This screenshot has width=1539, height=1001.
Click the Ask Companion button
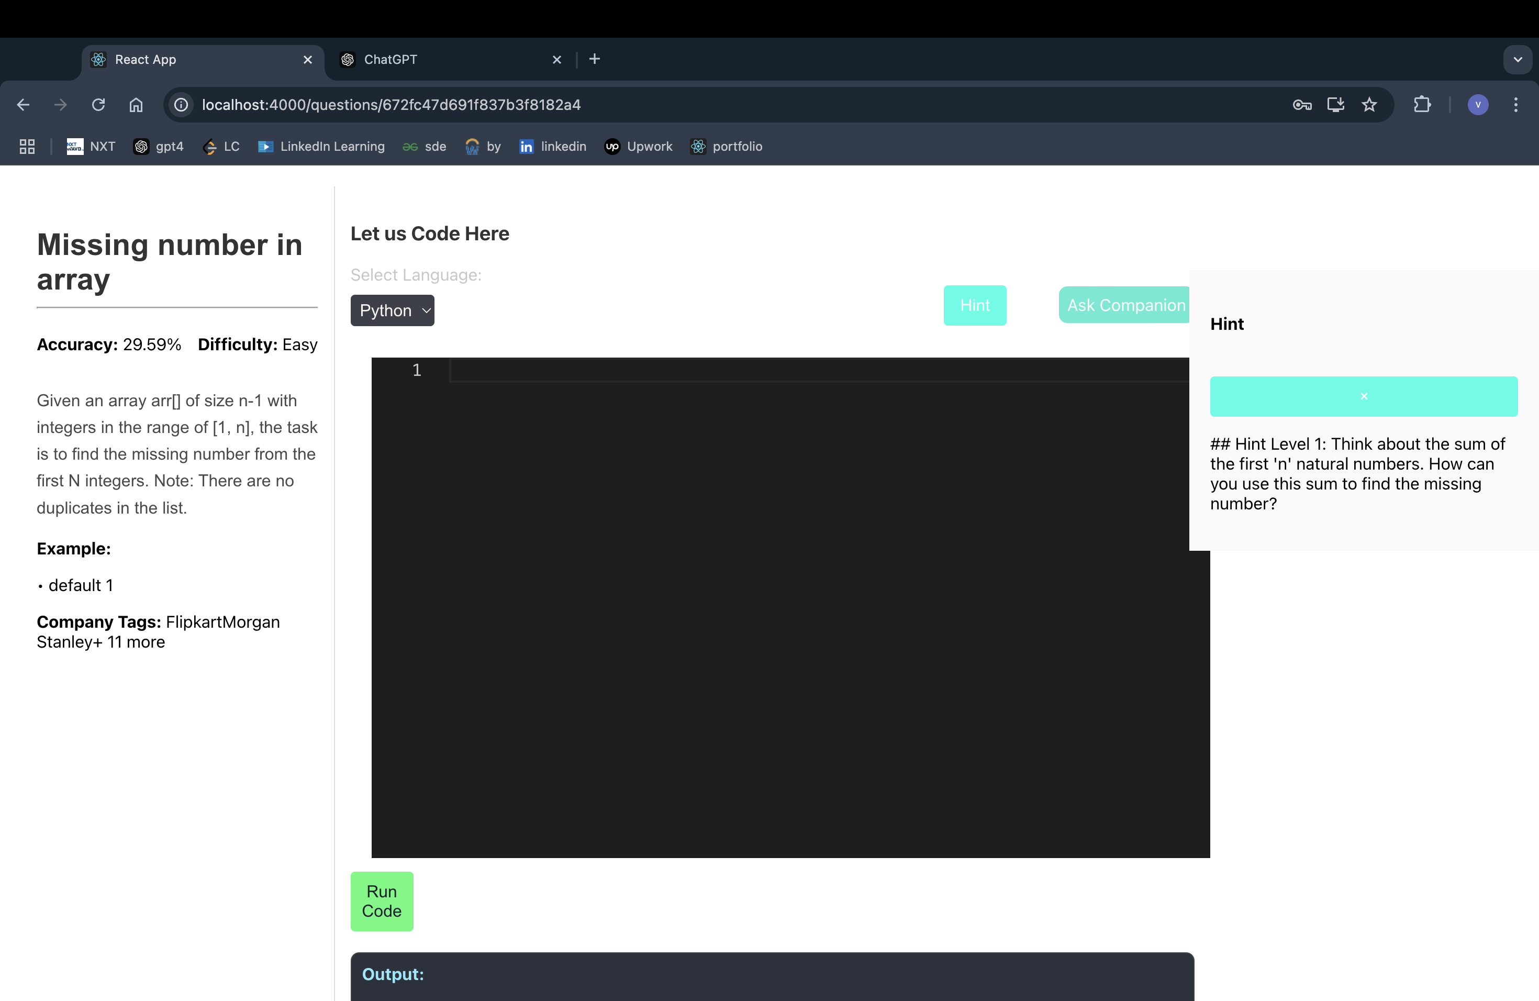(1125, 305)
